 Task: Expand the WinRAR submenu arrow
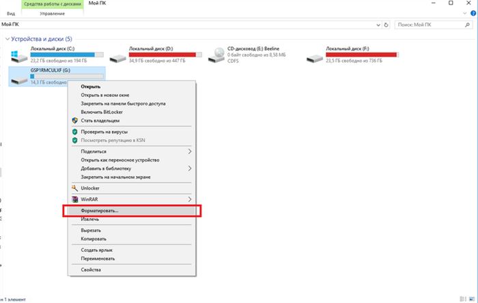(190, 199)
